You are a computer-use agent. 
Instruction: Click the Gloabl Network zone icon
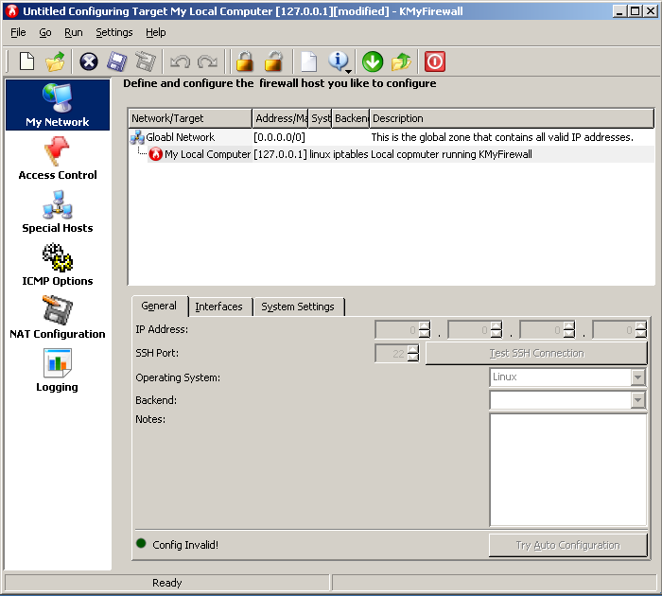point(137,137)
